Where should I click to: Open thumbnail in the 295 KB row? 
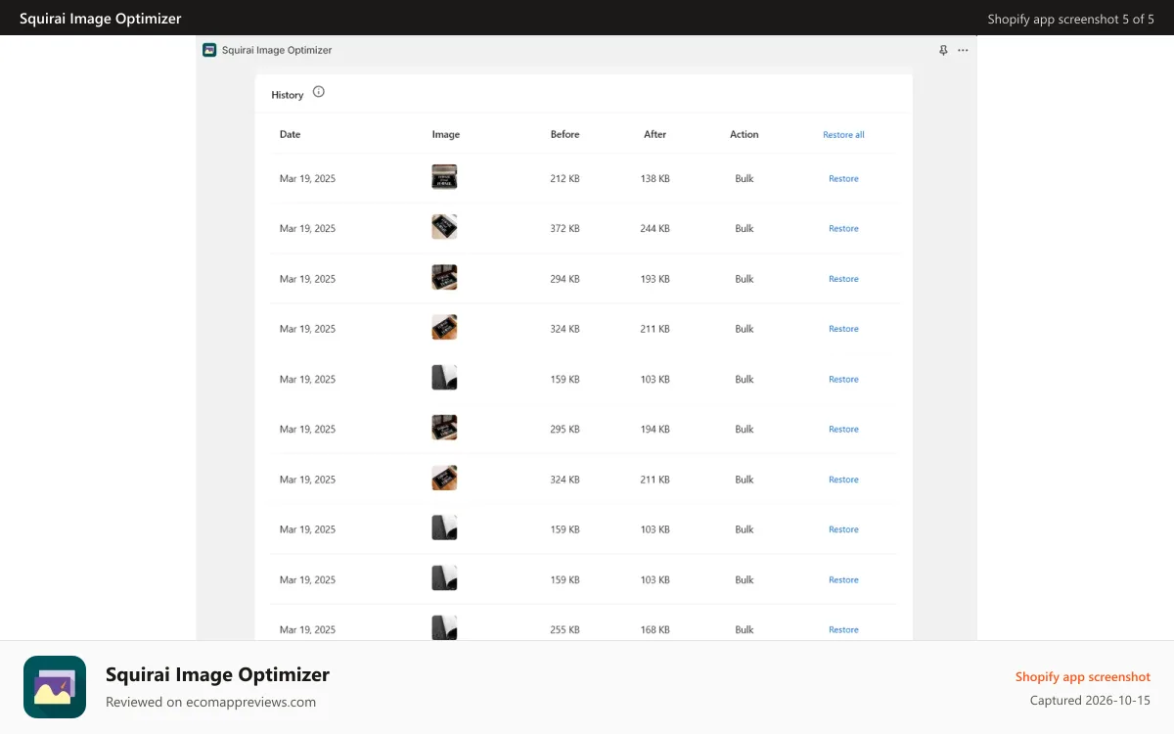tap(444, 428)
